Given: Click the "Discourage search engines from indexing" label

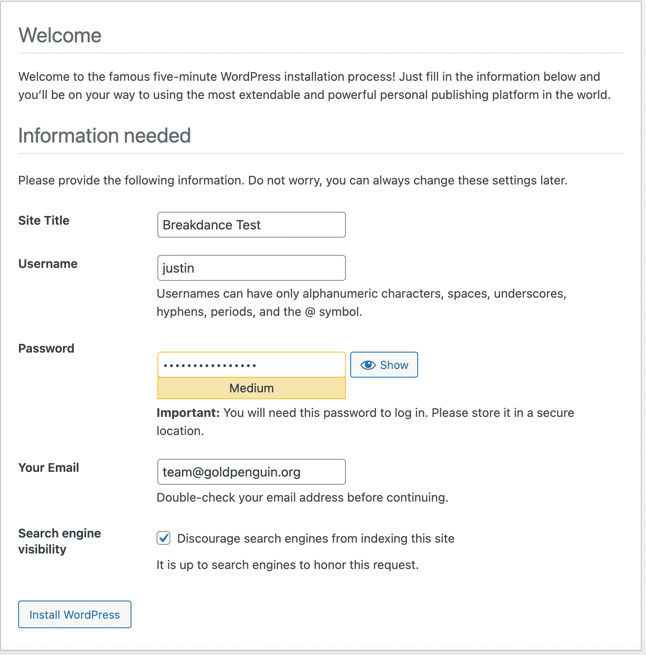Looking at the screenshot, I should pyautogui.click(x=316, y=538).
